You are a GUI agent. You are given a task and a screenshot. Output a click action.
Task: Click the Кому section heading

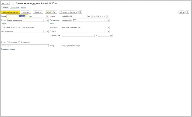pyautogui.click(x=52, y=24)
